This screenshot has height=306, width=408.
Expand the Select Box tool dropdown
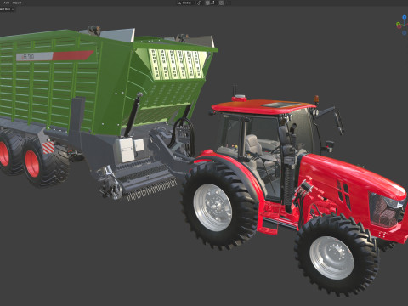click(7, 9)
